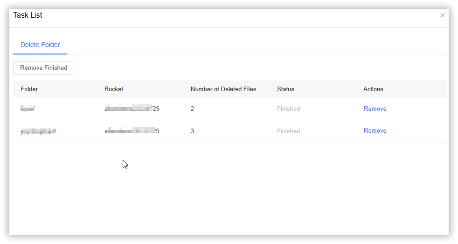Click the deleted files count of 3
The image size is (458, 244).
[x=193, y=131]
